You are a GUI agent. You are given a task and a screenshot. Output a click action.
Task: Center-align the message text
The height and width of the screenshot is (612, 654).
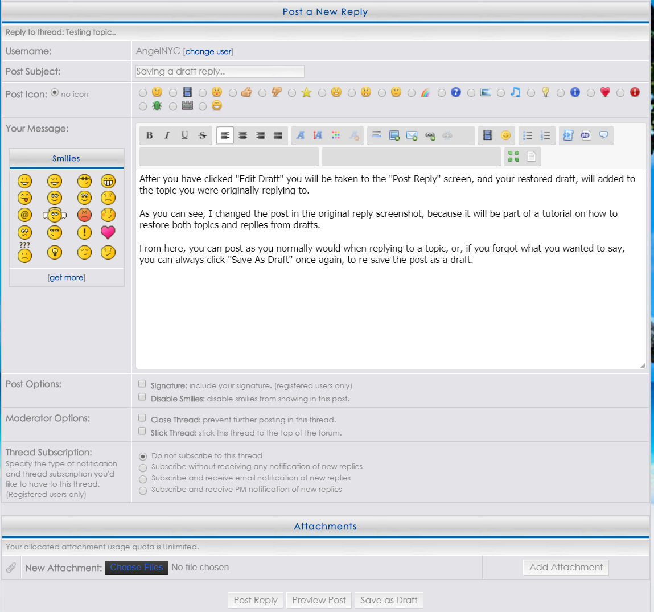coord(242,135)
